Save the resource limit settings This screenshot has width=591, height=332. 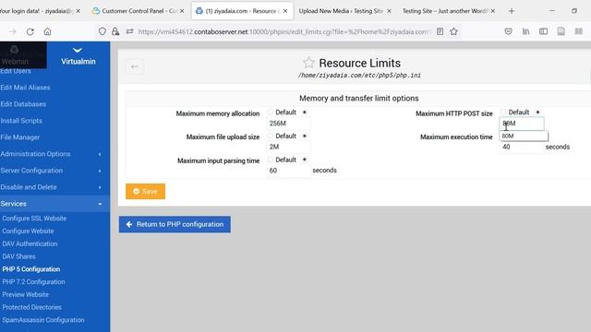(x=146, y=191)
